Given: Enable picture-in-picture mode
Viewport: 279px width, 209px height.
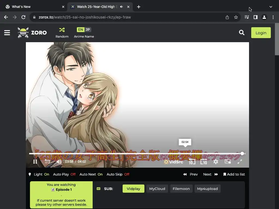Looking at the screenshot, I should 228,162.
